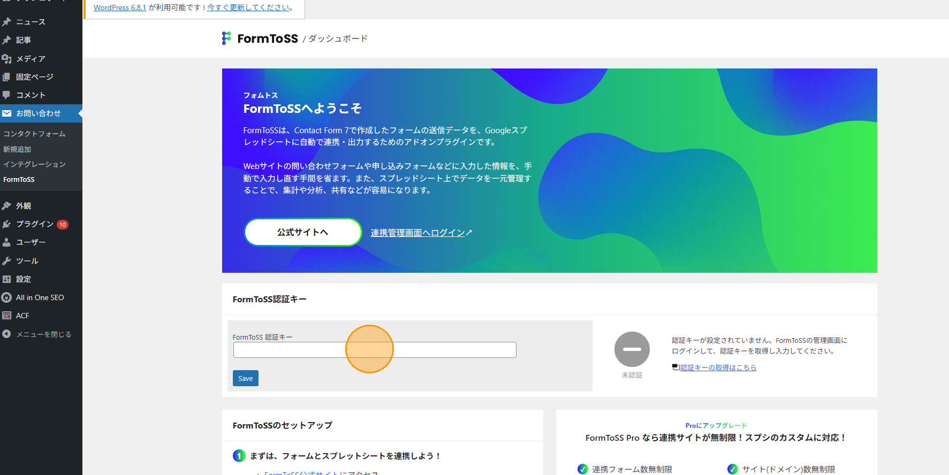Open ACF menu item
The image size is (949, 475).
[x=41, y=316]
